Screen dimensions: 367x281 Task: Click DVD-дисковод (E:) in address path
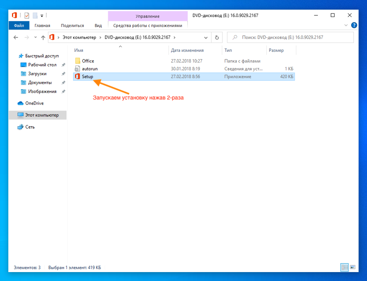[x=137, y=37]
